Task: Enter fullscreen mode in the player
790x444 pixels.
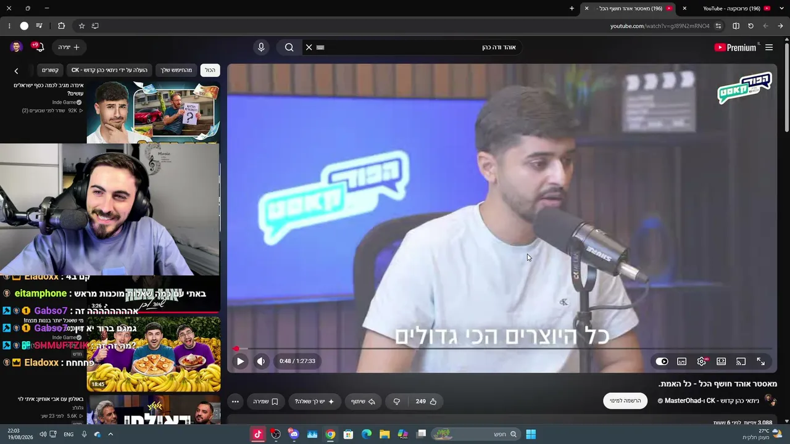Action: pyautogui.click(x=760, y=361)
